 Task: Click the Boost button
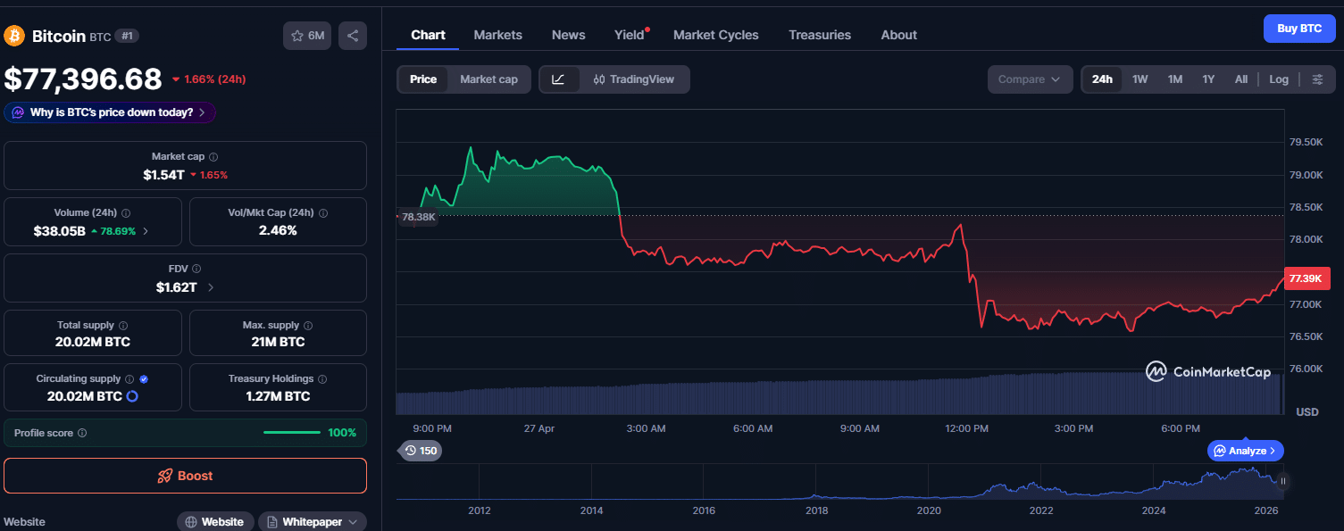tap(185, 476)
